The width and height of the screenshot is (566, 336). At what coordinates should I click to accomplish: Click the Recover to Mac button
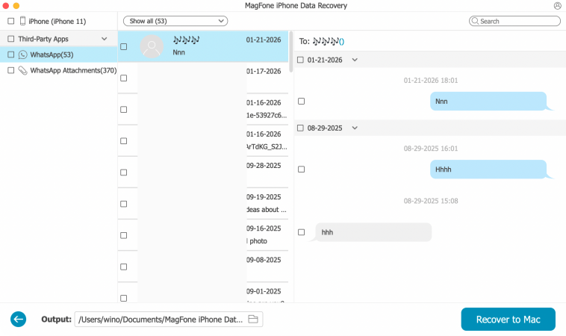[508, 319]
